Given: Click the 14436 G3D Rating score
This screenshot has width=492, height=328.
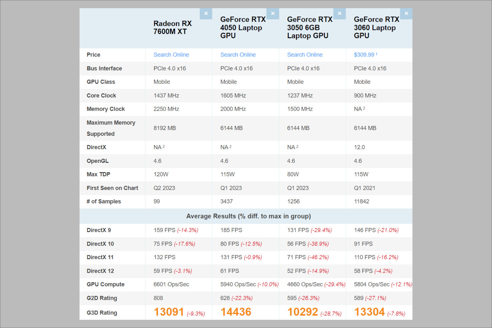Looking at the screenshot, I should 236,312.
